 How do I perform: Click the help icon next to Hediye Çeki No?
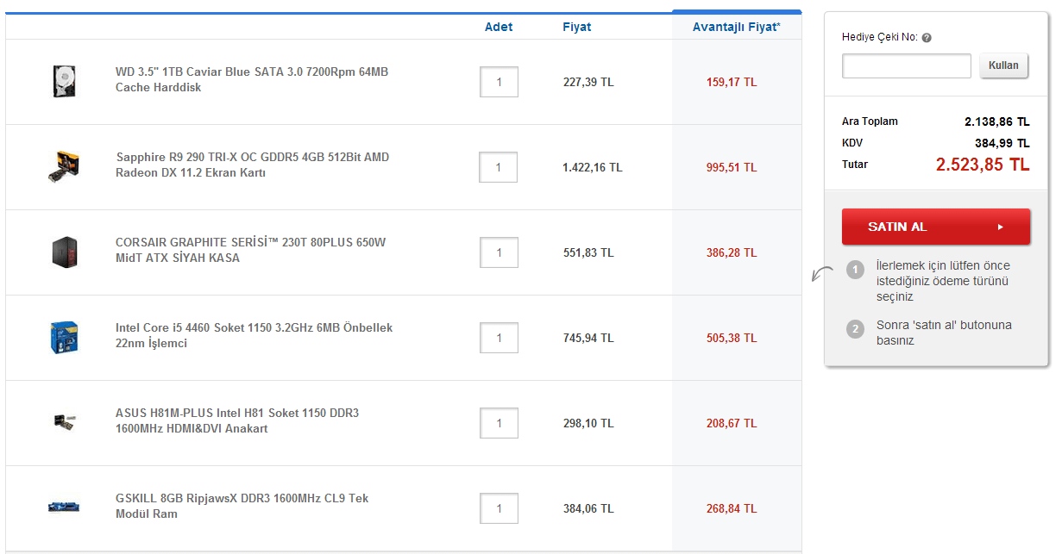[x=927, y=38]
